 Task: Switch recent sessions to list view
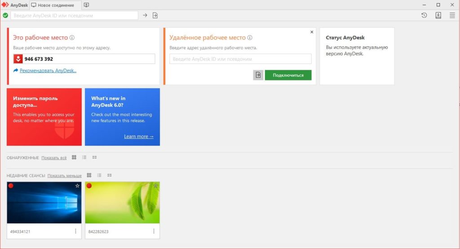pos(99,175)
